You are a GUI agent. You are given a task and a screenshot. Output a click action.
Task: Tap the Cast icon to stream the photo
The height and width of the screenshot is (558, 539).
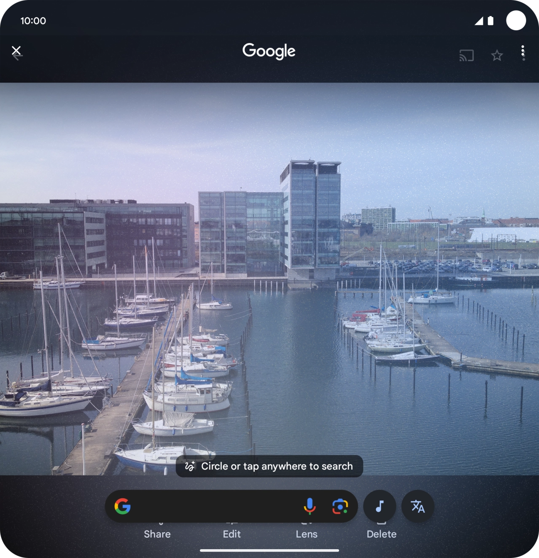(466, 55)
